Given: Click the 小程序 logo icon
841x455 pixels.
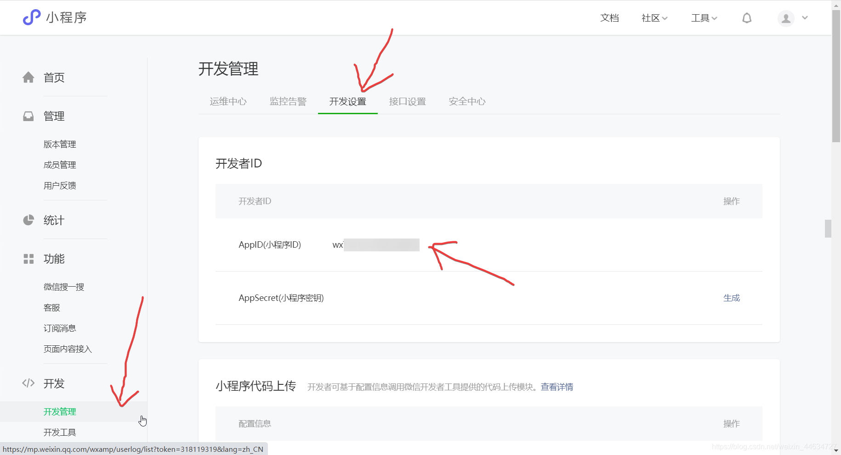Looking at the screenshot, I should pyautogui.click(x=32, y=17).
